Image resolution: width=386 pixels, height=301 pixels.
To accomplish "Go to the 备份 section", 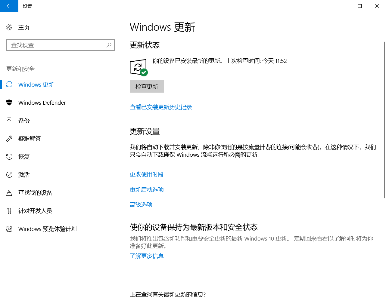I will [60, 121].
